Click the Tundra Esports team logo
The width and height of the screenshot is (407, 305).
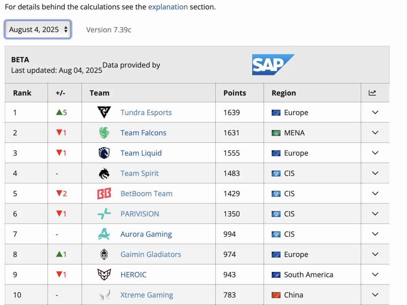[x=104, y=112]
